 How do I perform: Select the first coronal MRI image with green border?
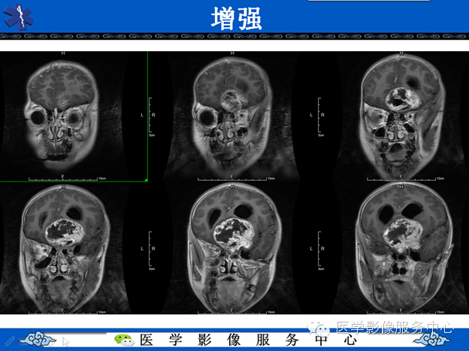[74, 116]
